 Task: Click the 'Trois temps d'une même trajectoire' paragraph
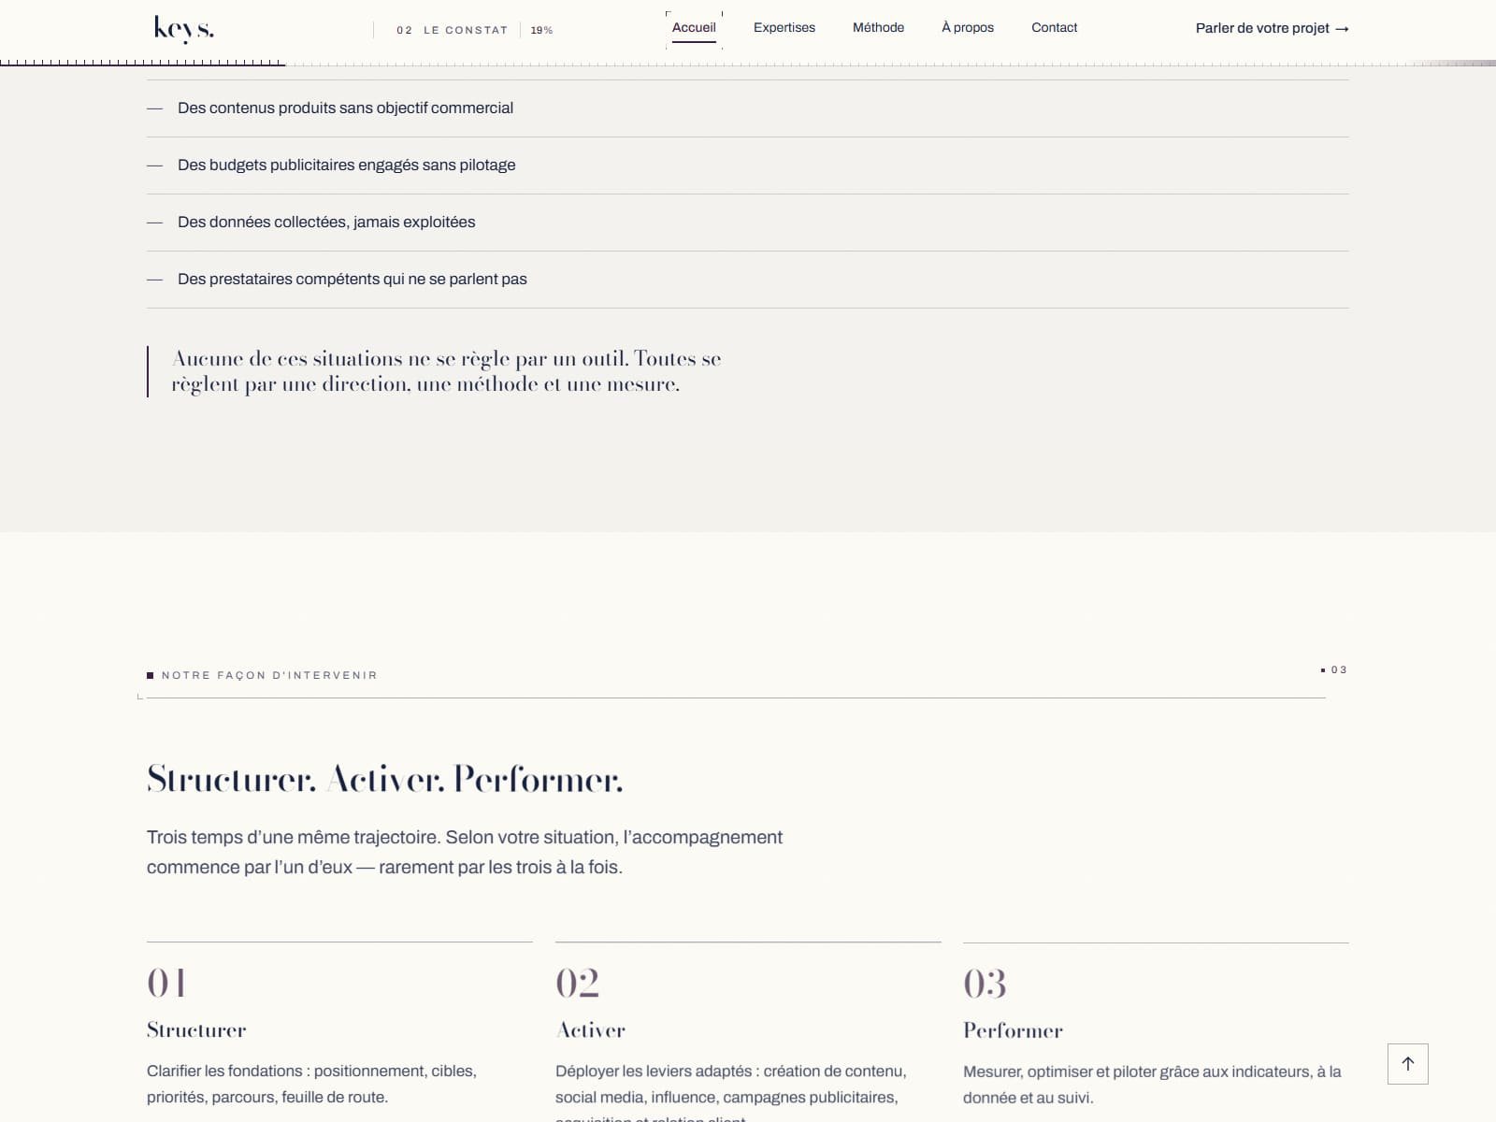[465, 852]
